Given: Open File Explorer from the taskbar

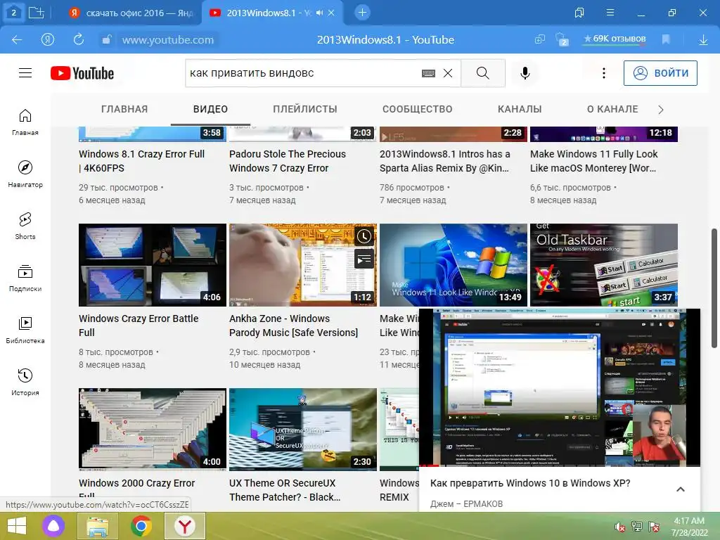Looking at the screenshot, I should (x=97, y=526).
